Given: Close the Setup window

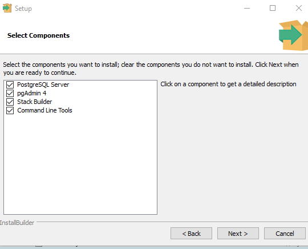Looking at the screenshot, I should [298, 8].
